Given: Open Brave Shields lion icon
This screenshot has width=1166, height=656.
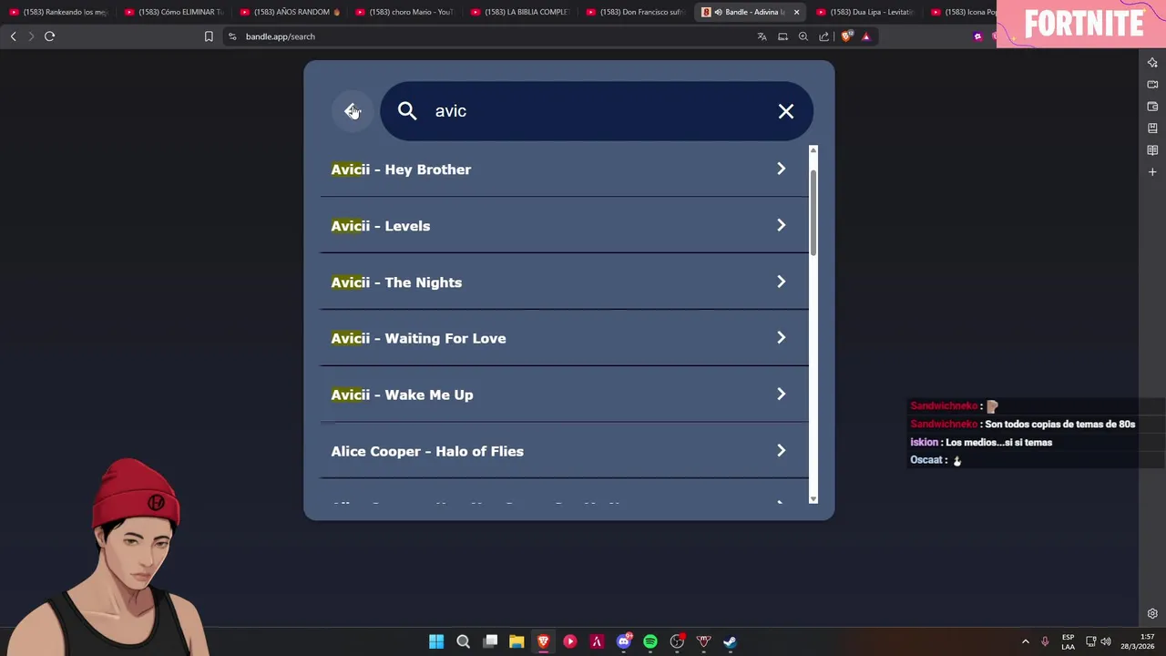Looking at the screenshot, I should point(846,36).
